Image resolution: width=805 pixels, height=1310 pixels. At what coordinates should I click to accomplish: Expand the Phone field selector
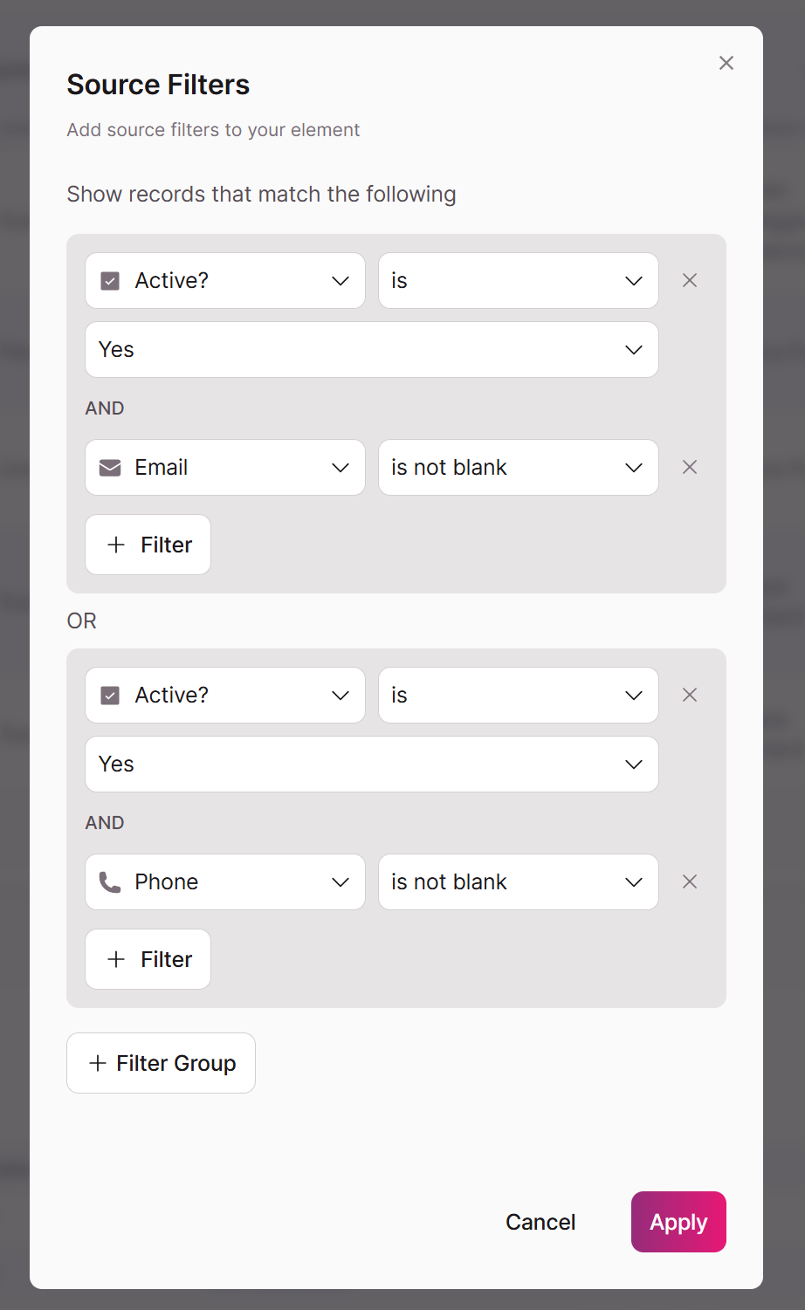(225, 882)
